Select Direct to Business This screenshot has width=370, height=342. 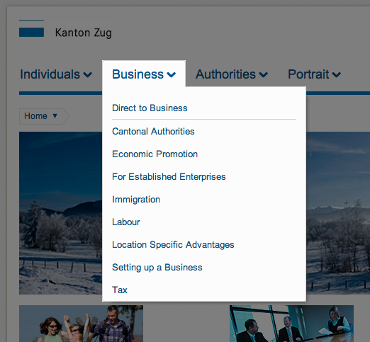click(x=150, y=108)
